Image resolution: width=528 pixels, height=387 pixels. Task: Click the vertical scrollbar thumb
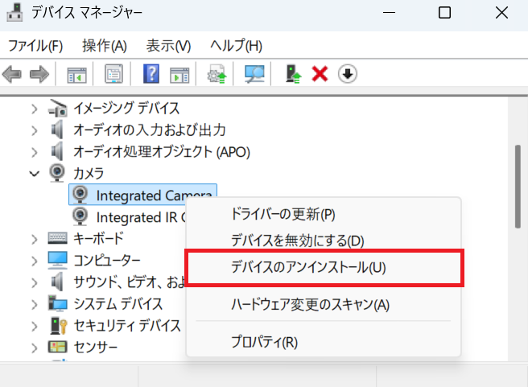[518, 187]
